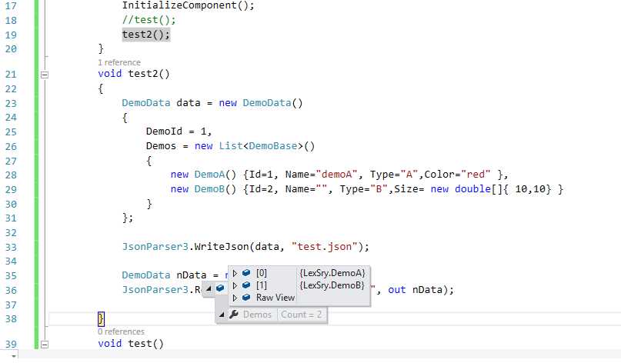This screenshot has width=621, height=363.
Task: Expand the [1] datatip entry
Action: (x=235, y=285)
